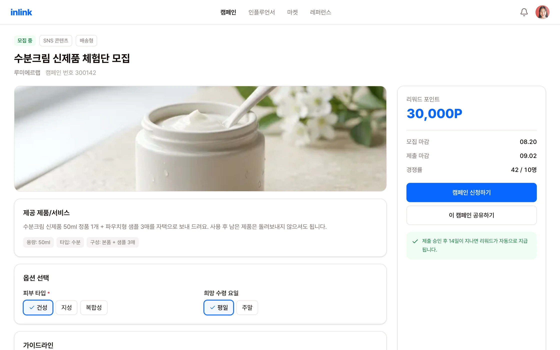The image size is (560, 350).
Task: Click the 이 캠페인 공유하기 button
Action: pyautogui.click(x=471, y=215)
